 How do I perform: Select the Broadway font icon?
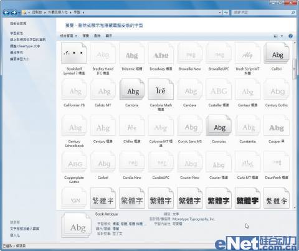tap(161, 53)
